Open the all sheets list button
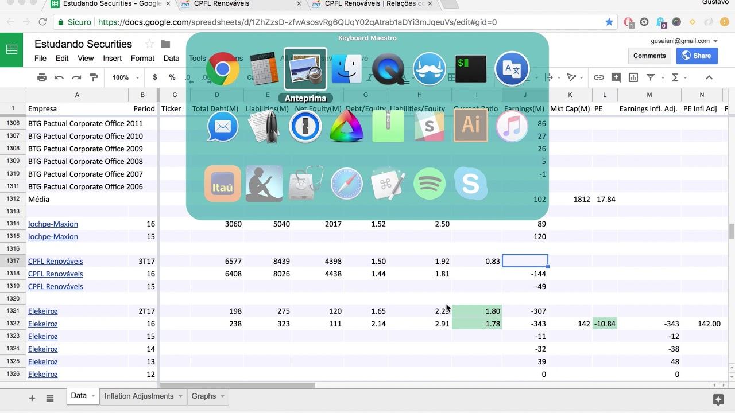The image size is (735, 413). click(x=50, y=398)
